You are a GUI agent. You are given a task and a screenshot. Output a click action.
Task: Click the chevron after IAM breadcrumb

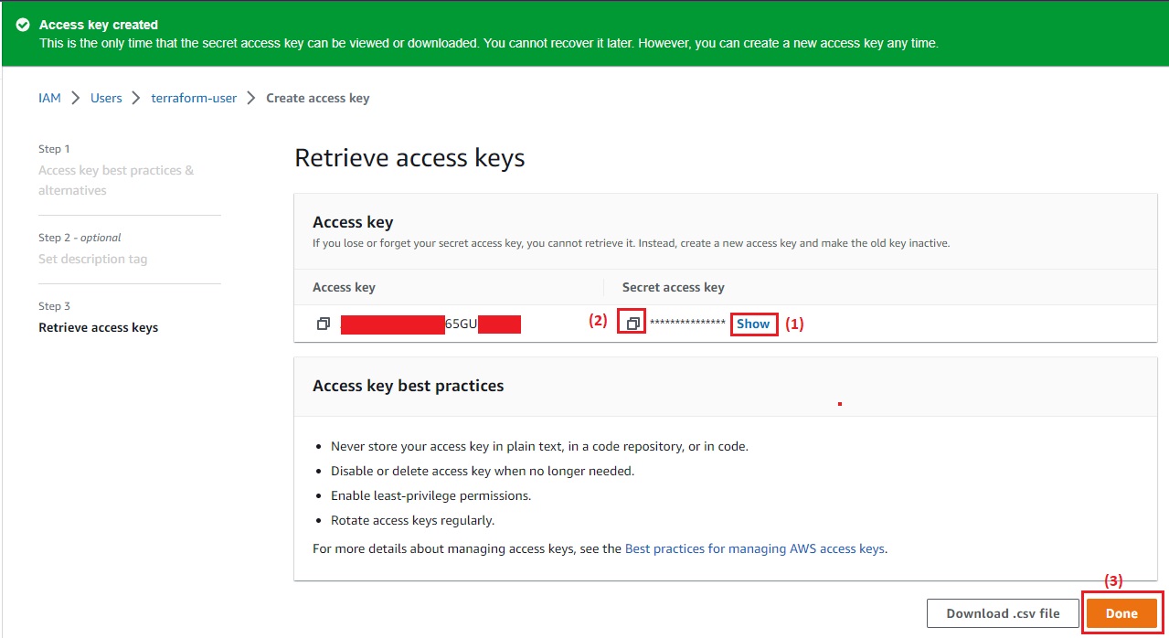76,98
